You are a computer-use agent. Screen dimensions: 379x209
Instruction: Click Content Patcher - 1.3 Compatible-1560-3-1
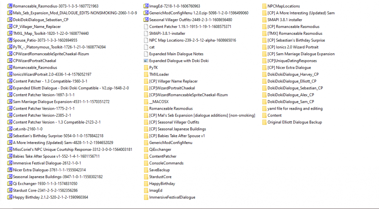(50, 81)
